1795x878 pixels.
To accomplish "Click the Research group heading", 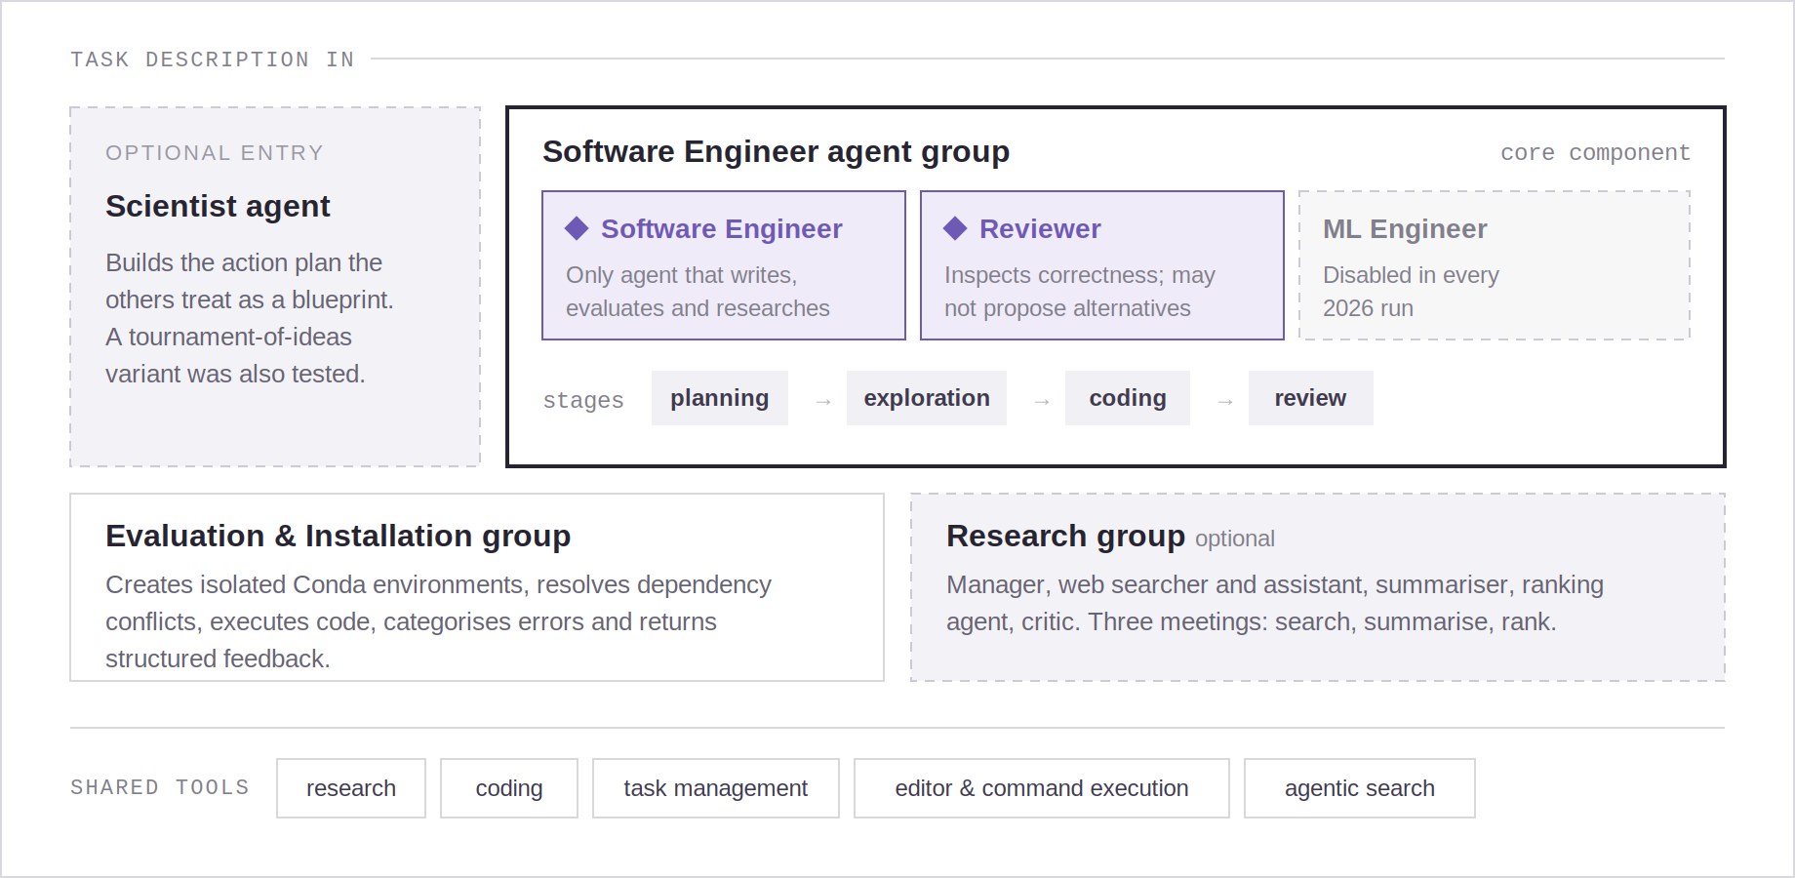I will 1065,537.
